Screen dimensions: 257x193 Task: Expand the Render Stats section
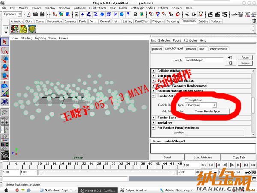click(x=153, y=118)
